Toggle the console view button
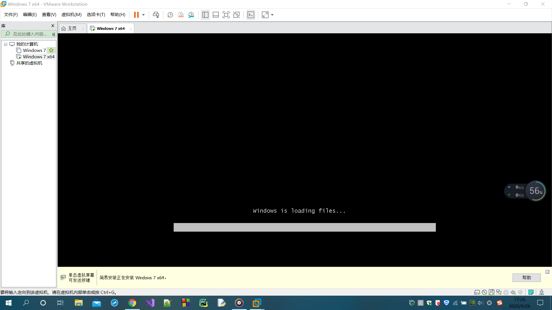The image size is (552, 310). pyautogui.click(x=251, y=15)
